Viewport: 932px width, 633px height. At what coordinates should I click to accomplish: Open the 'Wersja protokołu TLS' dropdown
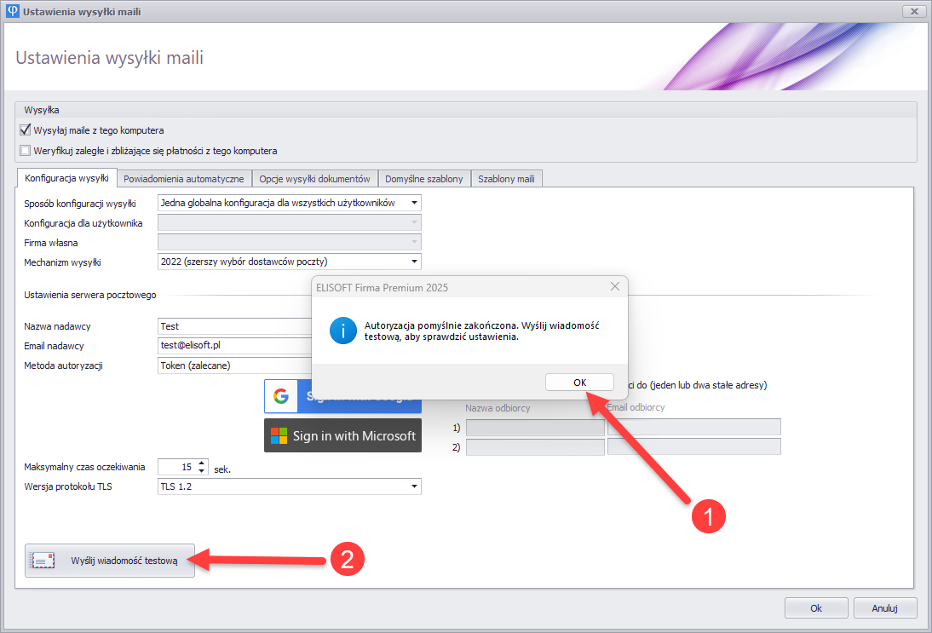tap(414, 486)
